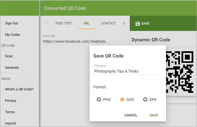Show more tabs with the right chevron
This screenshot has height=127, width=197.
coord(124,23)
